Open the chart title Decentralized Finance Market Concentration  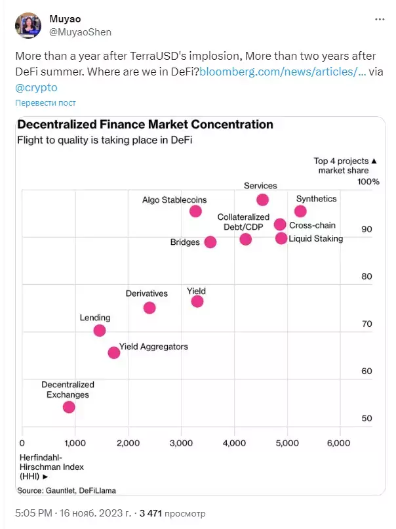(x=146, y=125)
